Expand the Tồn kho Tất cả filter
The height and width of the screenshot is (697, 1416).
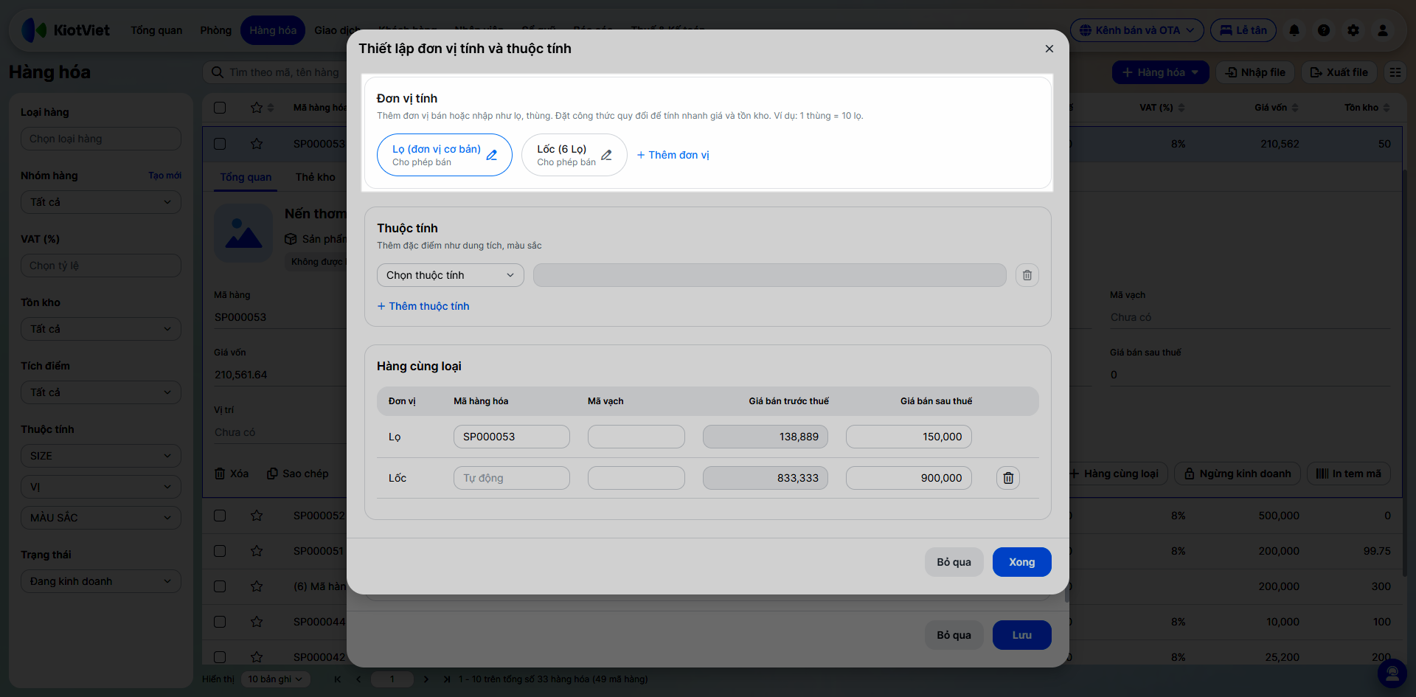click(x=101, y=329)
